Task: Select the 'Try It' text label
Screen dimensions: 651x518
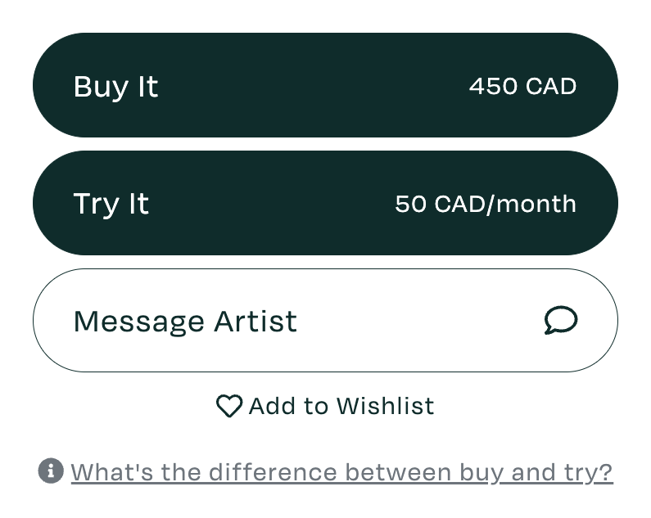Action: [x=111, y=204]
